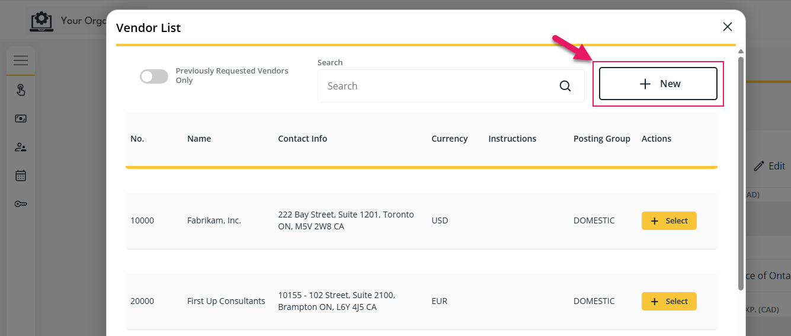The height and width of the screenshot is (336, 791).
Task: Click the Currency column header
Action: click(x=450, y=139)
